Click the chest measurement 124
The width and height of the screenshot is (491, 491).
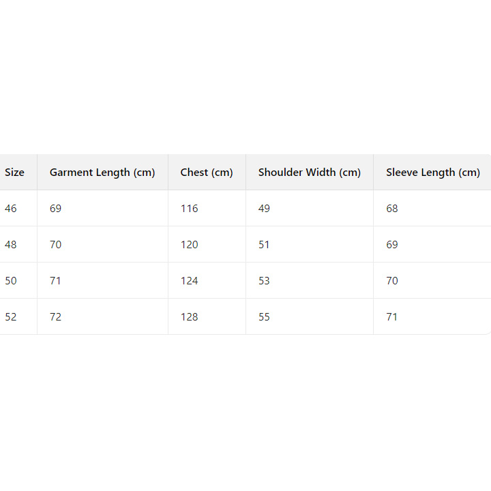point(190,281)
